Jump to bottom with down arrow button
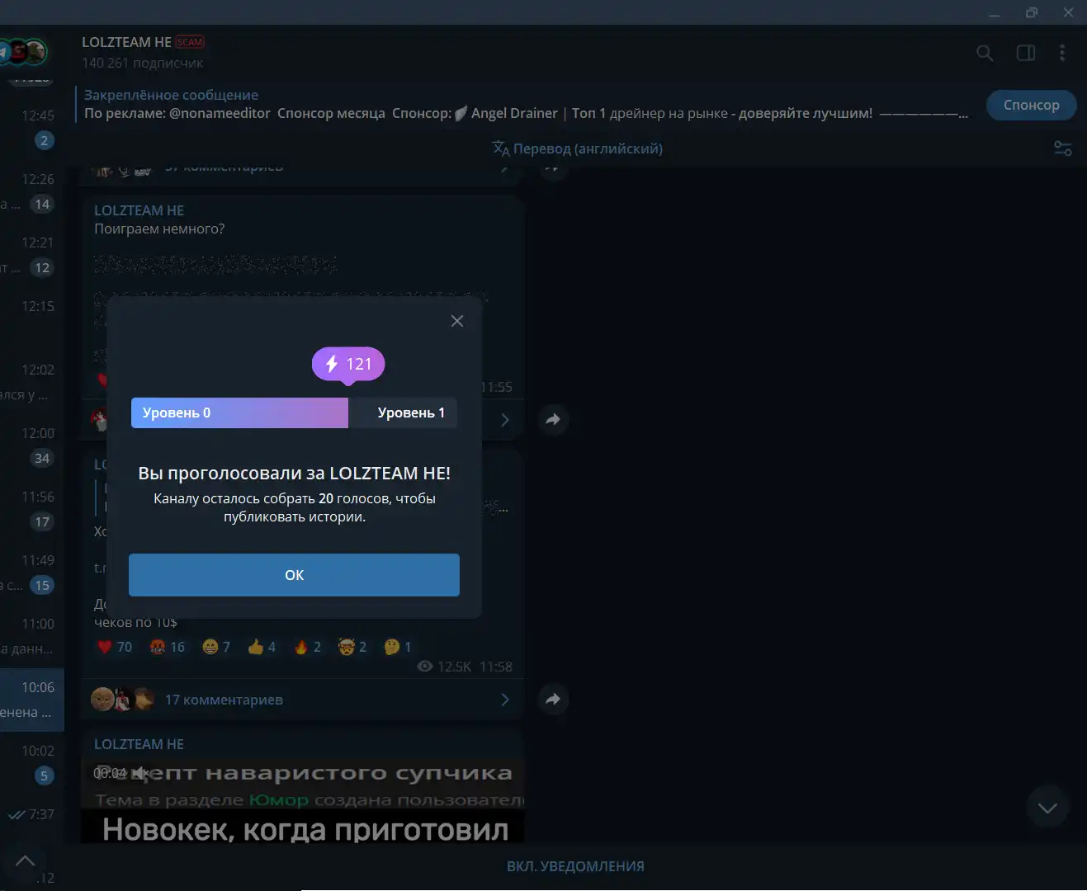Screen dimensions: 1087x891 [x=1047, y=808]
